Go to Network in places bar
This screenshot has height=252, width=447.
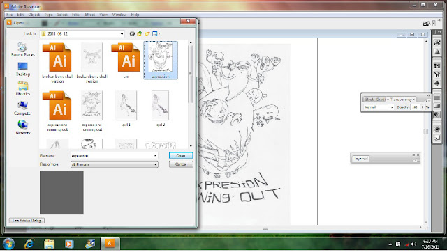click(x=23, y=128)
